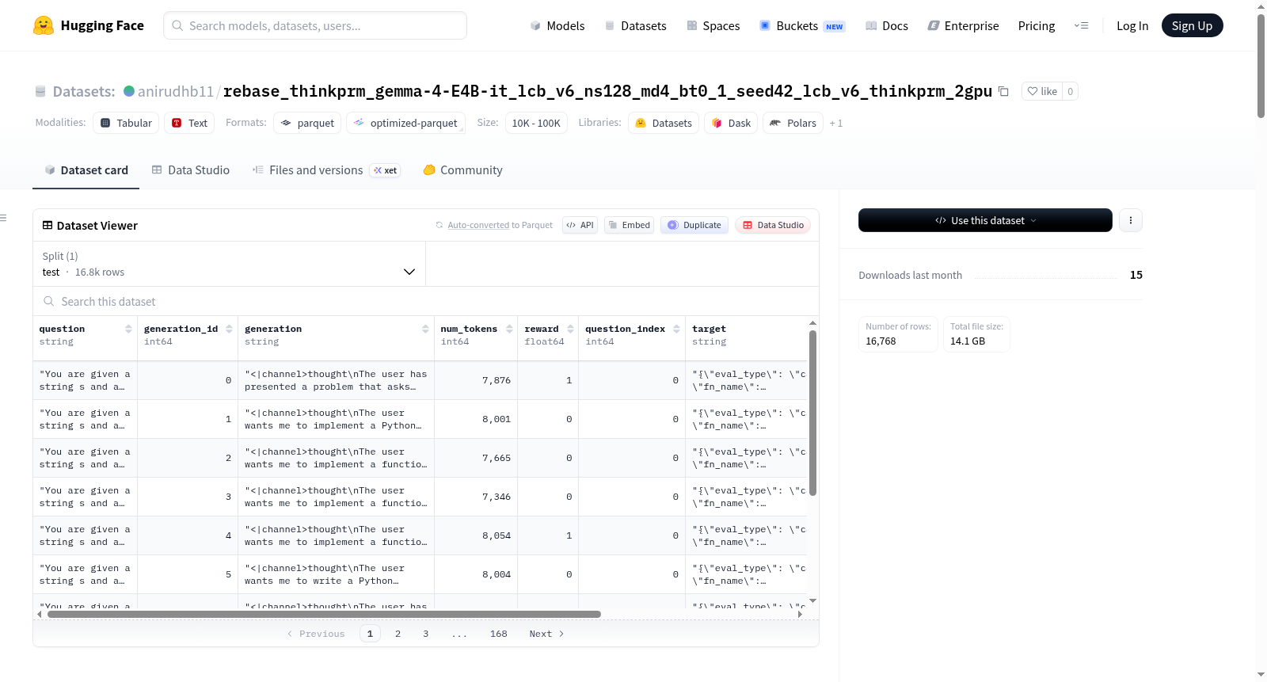The width and height of the screenshot is (1267, 682).
Task: Click the search models, datasets, users field
Action: point(315,25)
